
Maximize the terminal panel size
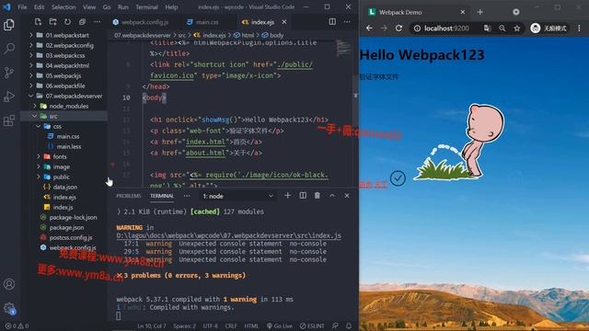click(332, 196)
